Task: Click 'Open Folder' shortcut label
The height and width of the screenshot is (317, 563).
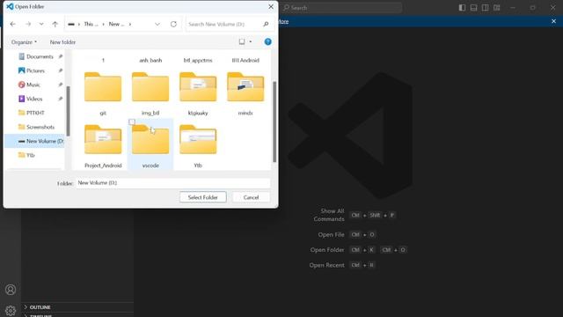Action: click(x=327, y=250)
